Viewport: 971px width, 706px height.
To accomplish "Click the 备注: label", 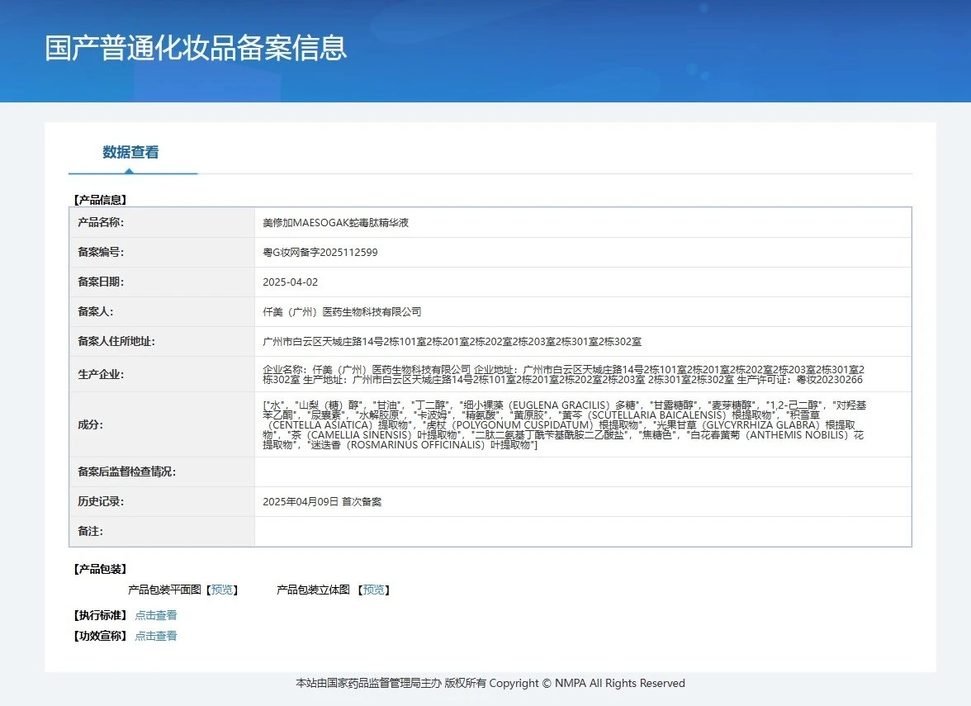I will [x=91, y=532].
